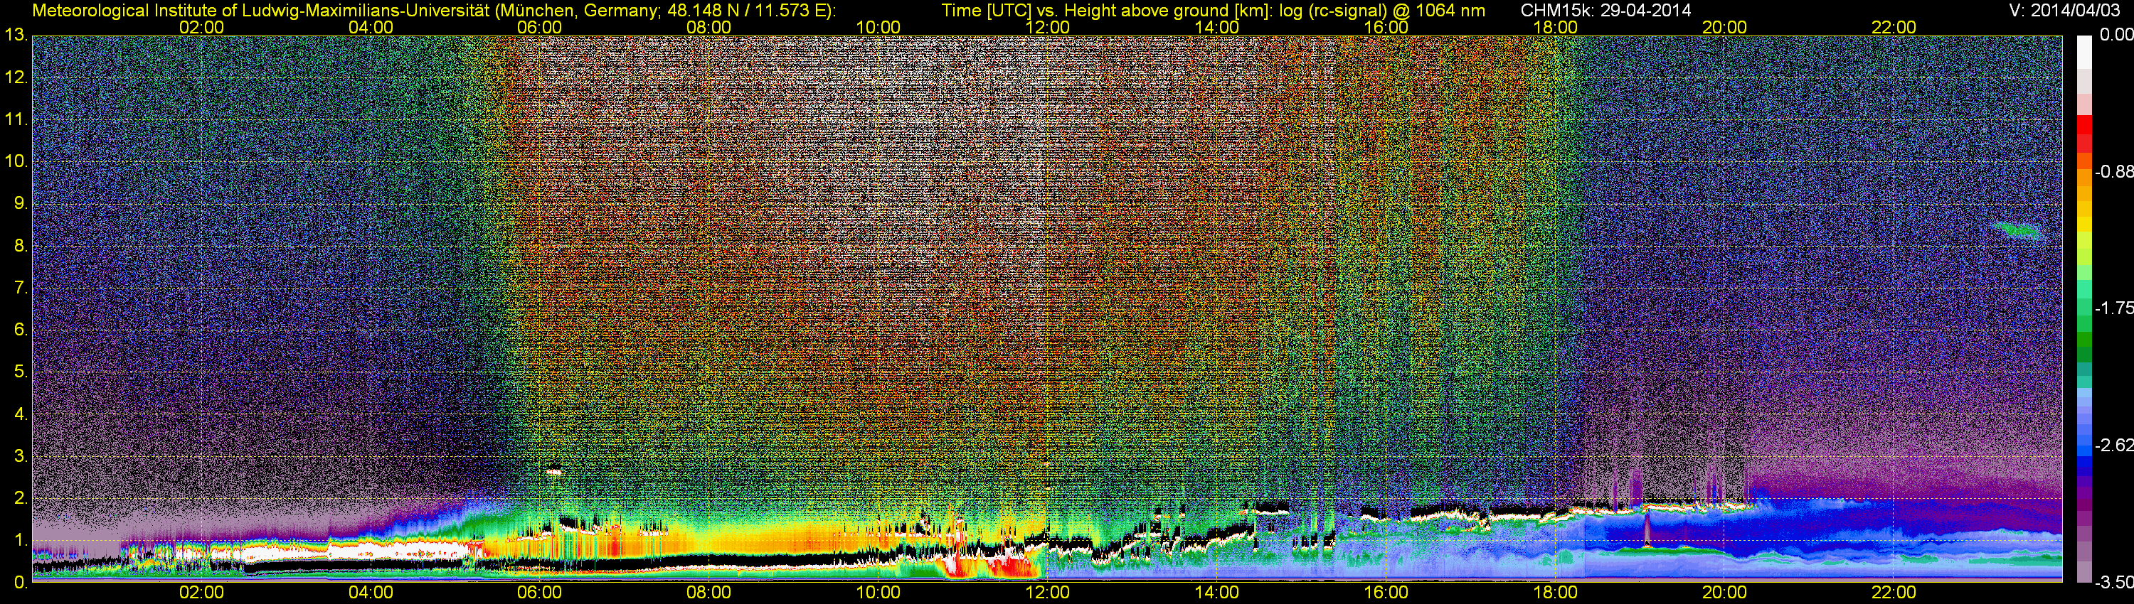Click the 12 km height axis label
Screen dimensions: 2134x604
(16, 77)
